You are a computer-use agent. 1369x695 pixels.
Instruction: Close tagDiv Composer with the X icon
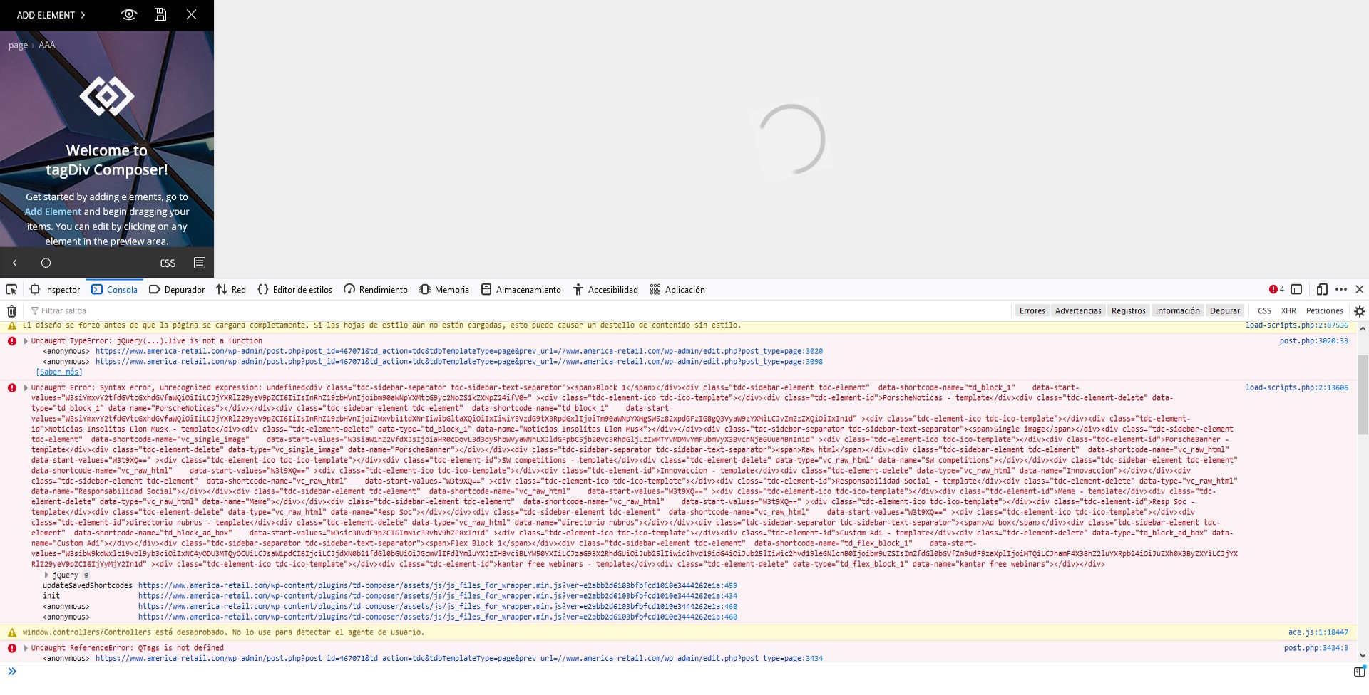(x=191, y=15)
